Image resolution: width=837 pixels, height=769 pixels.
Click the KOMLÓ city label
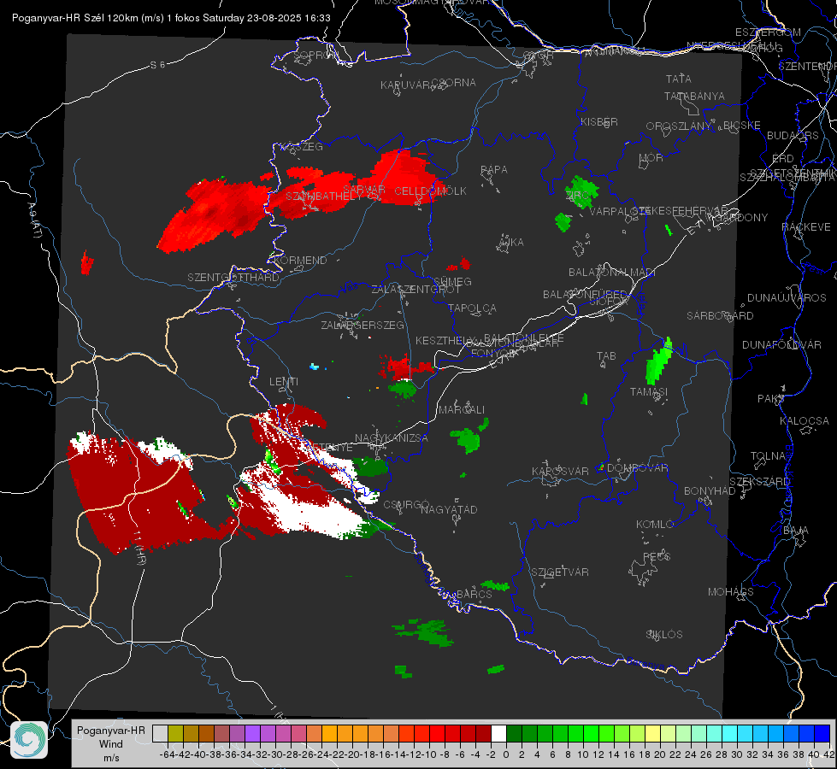click(x=655, y=525)
